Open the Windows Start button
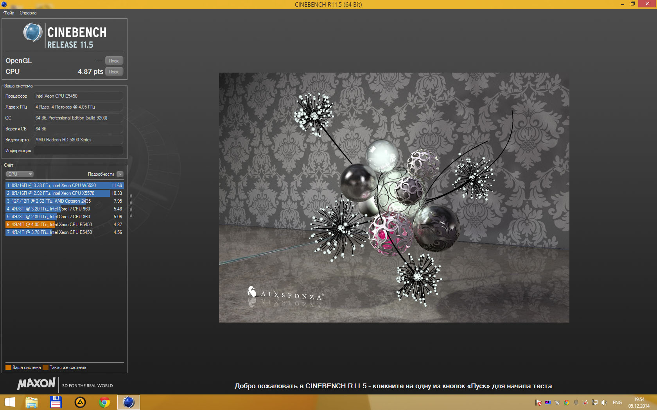Screen dimensions: 657x410 [x=9, y=402]
